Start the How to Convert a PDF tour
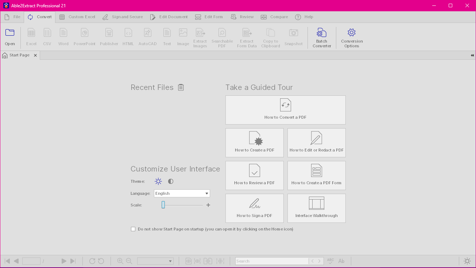Image resolution: width=476 pixels, height=268 pixels. 285,110
